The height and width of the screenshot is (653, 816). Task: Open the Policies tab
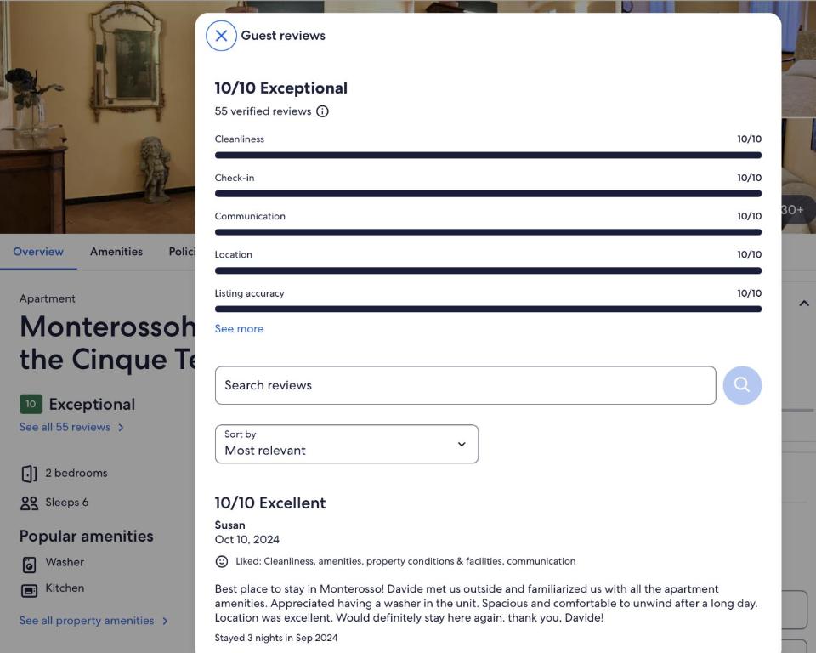click(x=182, y=252)
